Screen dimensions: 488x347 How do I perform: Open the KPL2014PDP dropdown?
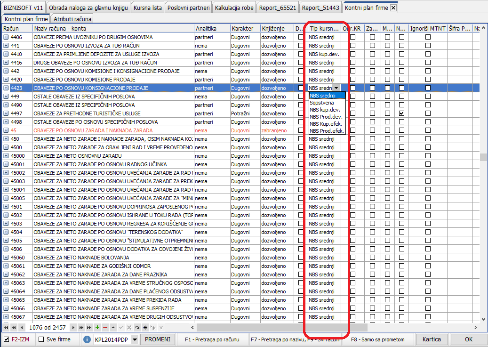click(x=135, y=339)
